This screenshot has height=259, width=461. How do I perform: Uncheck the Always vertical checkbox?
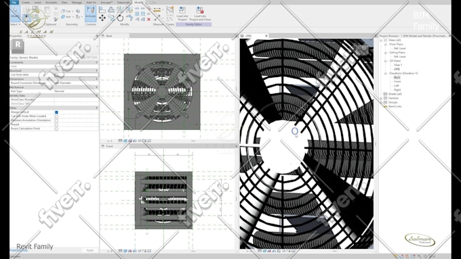click(56, 112)
